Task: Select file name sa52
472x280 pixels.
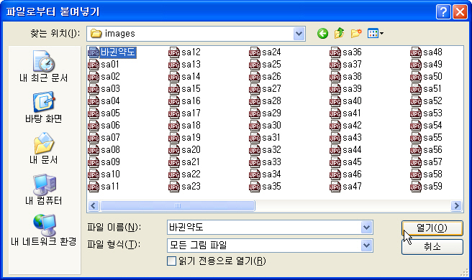Action: (432, 101)
